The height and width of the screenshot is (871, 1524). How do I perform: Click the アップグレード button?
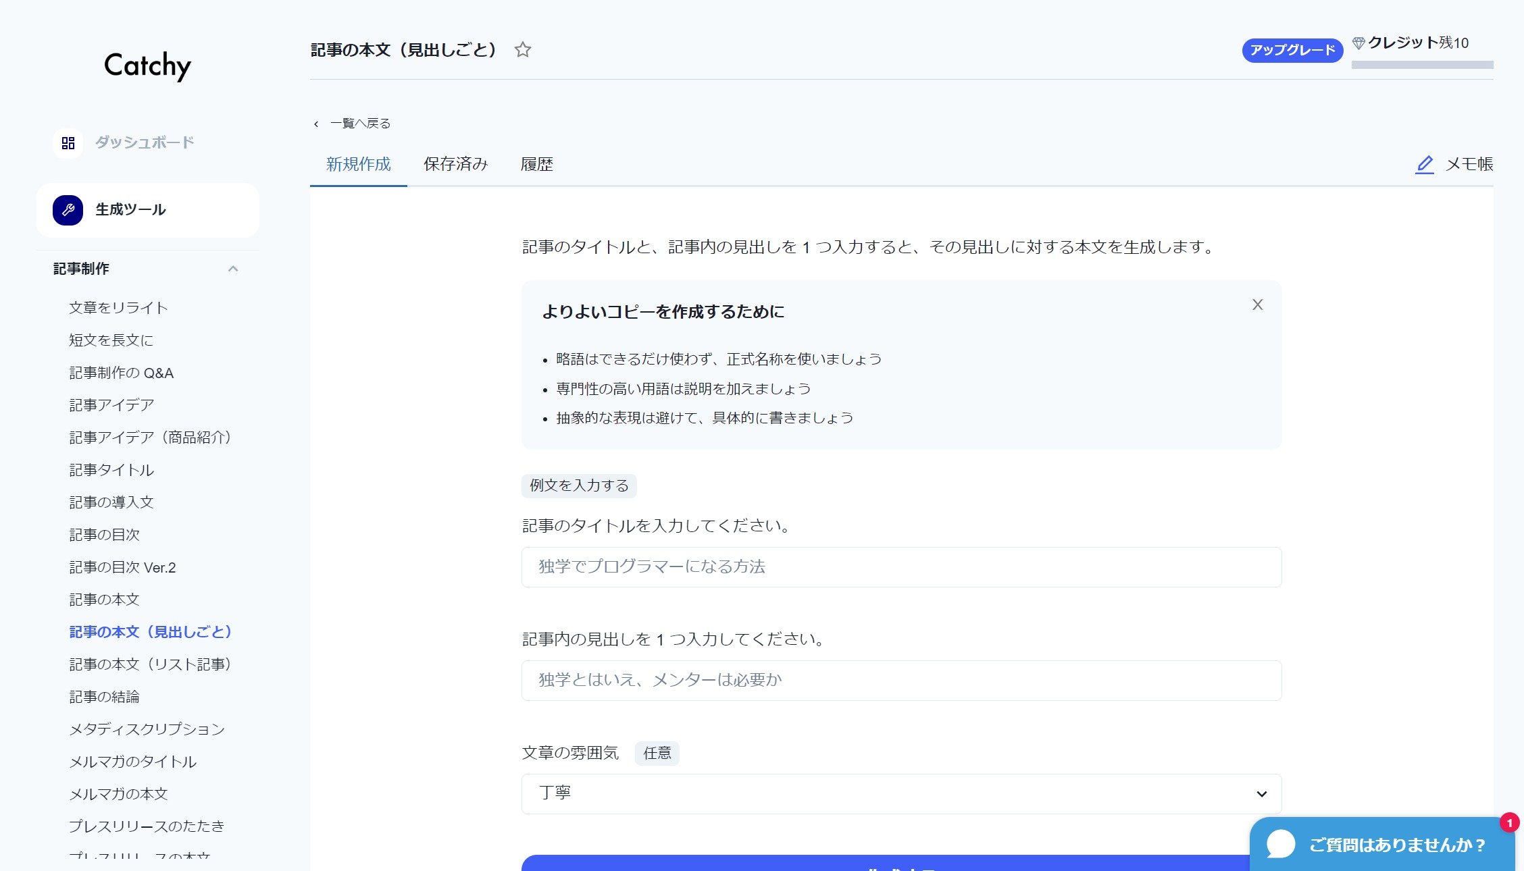(1292, 50)
